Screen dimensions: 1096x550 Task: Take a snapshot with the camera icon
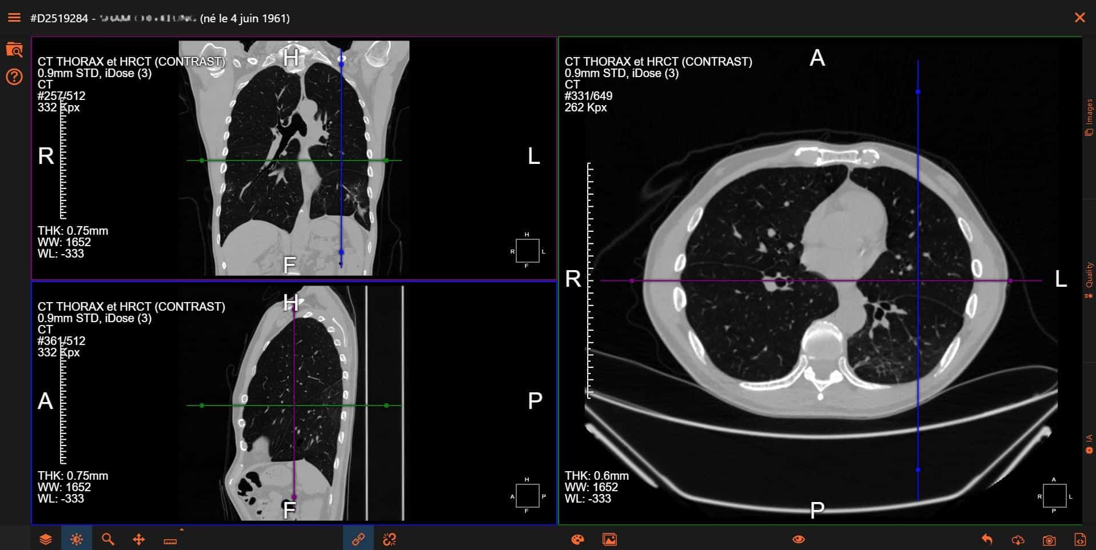click(1049, 540)
